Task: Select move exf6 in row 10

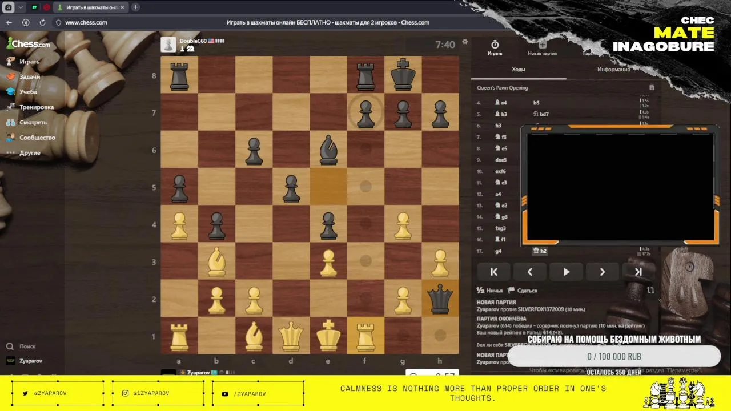Action: tap(500, 171)
